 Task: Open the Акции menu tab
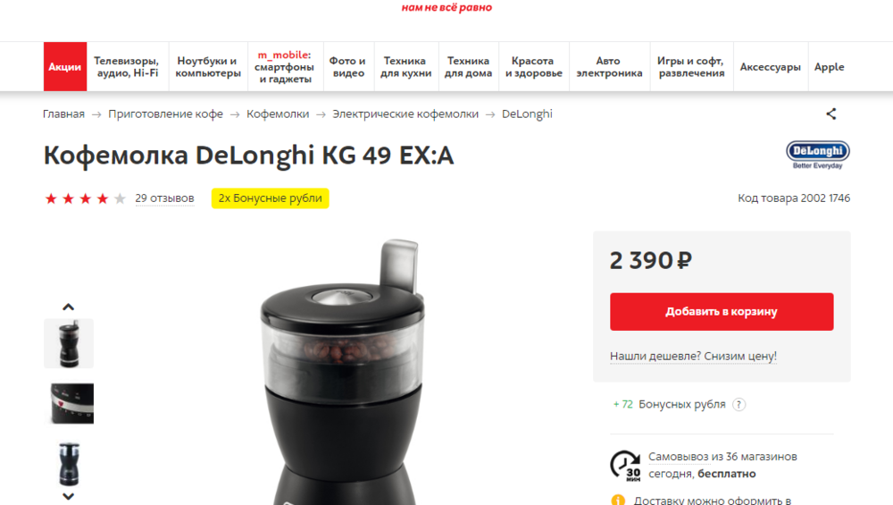[x=65, y=67]
